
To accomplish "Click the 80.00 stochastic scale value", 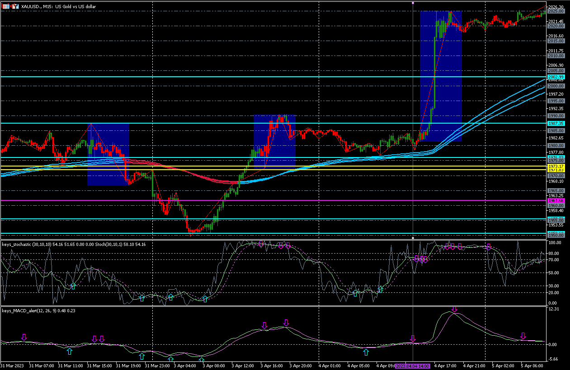I will pyautogui.click(x=554, y=254).
